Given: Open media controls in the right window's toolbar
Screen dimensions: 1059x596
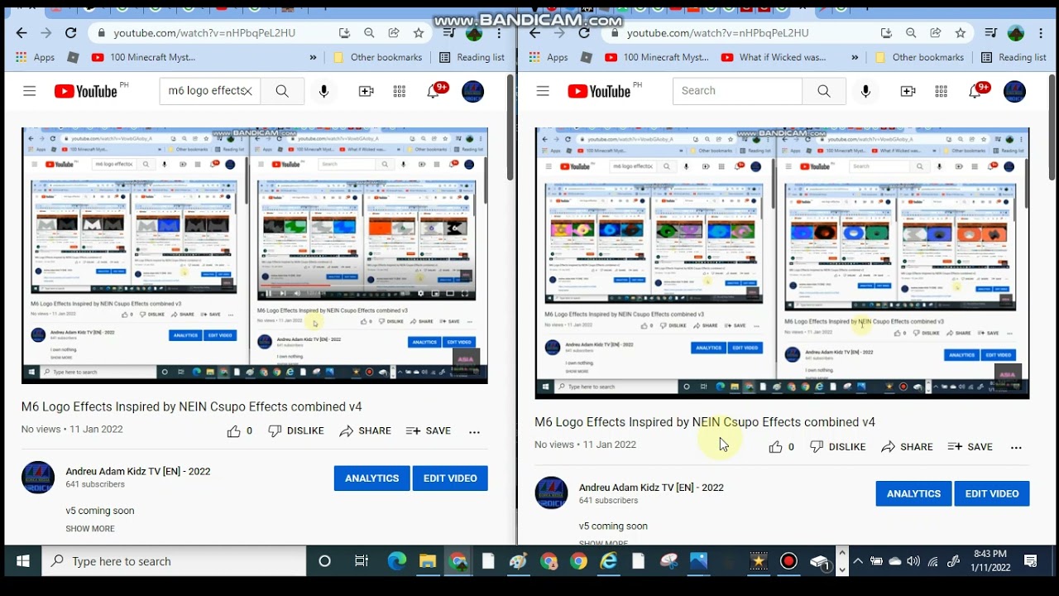Looking at the screenshot, I should [x=991, y=33].
